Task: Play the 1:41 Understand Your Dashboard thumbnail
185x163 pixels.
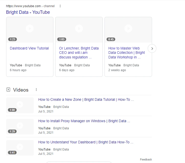Action: tap(20, 148)
